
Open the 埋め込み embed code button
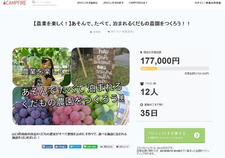pos(107,147)
